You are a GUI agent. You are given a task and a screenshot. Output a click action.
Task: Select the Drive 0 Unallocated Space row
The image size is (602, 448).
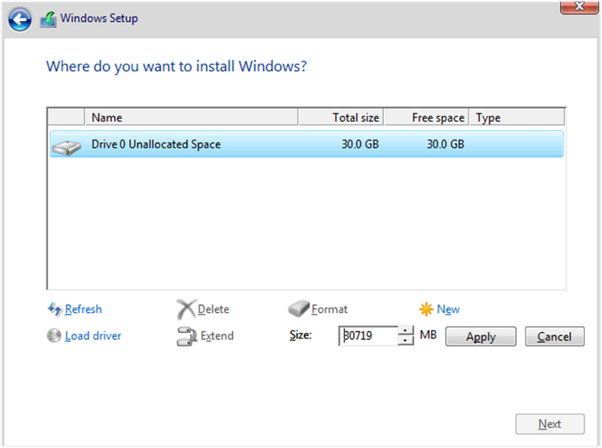click(x=307, y=144)
